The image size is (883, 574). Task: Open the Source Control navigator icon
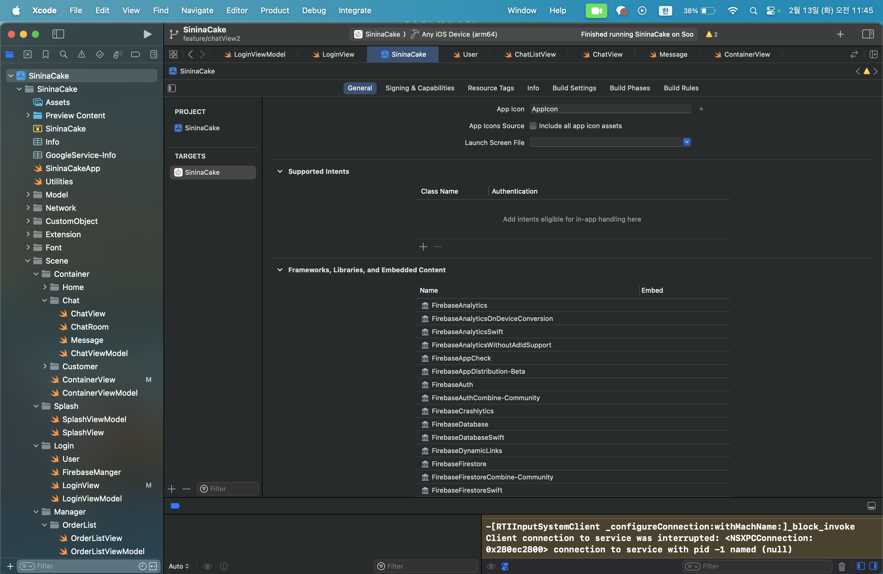coord(27,55)
